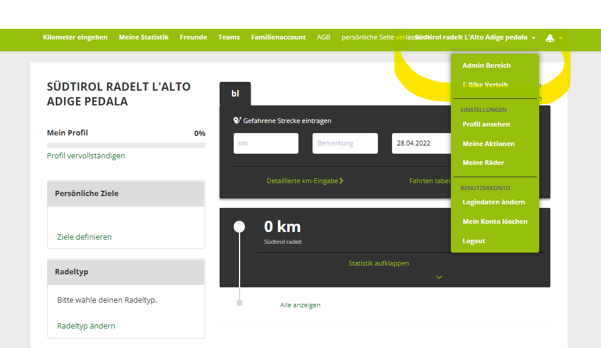Open the small arrow beside the bell
This screenshot has width=601, height=348.
(560, 38)
